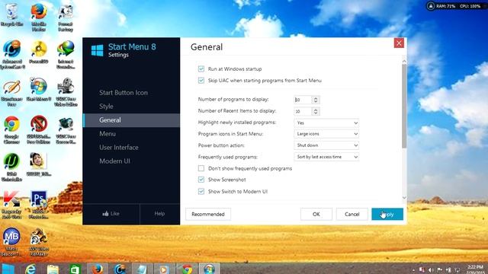Image resolution: width=488 pixels, height=274 pixels.
Task: Select the General settings section
Action: tap(132, 120)
